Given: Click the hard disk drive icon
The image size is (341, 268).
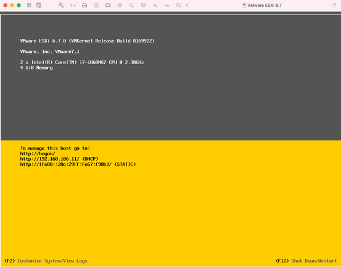Looking at the screenshot, I should coord(84,5).
